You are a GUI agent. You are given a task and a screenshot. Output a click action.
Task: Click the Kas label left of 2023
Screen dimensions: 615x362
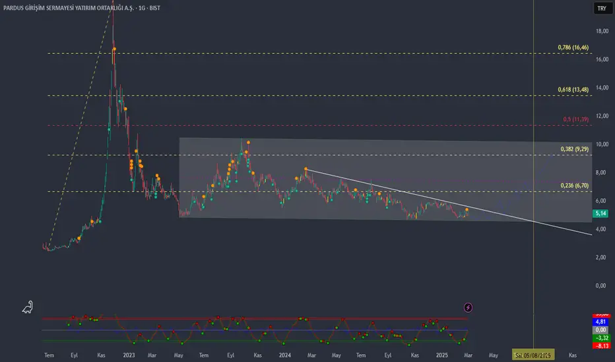101,355
